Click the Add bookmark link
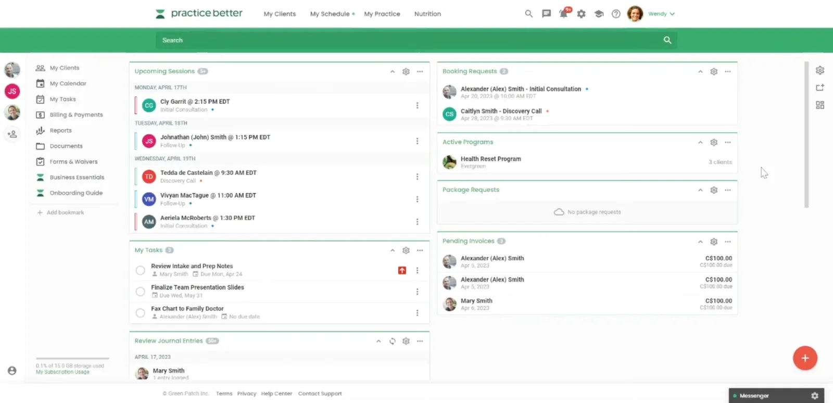 pyautogui.click(x=60, y=212)
